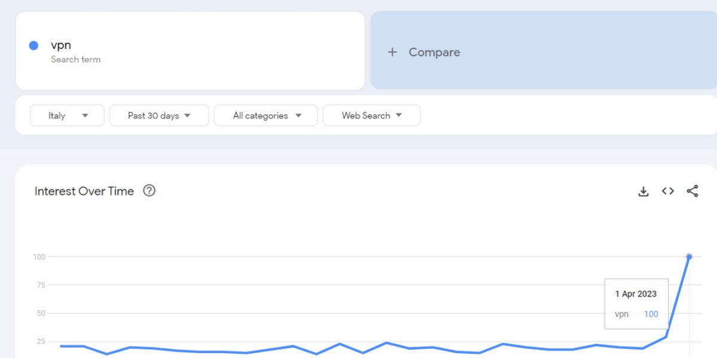Change the Past 30 days time range
This screenshot has height=358, width=717.
[x=159, y=115]
